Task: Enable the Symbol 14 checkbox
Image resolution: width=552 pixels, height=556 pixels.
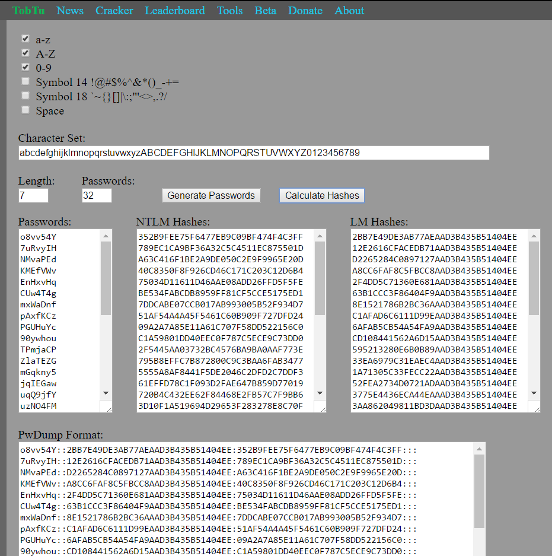Action: pos(25,81)
